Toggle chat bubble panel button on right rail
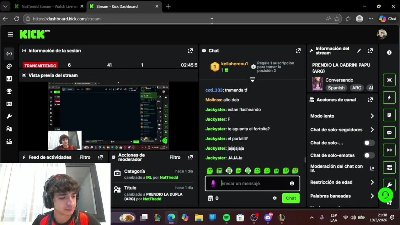Screen dimensions: 400x225 [x=389, y=132]
